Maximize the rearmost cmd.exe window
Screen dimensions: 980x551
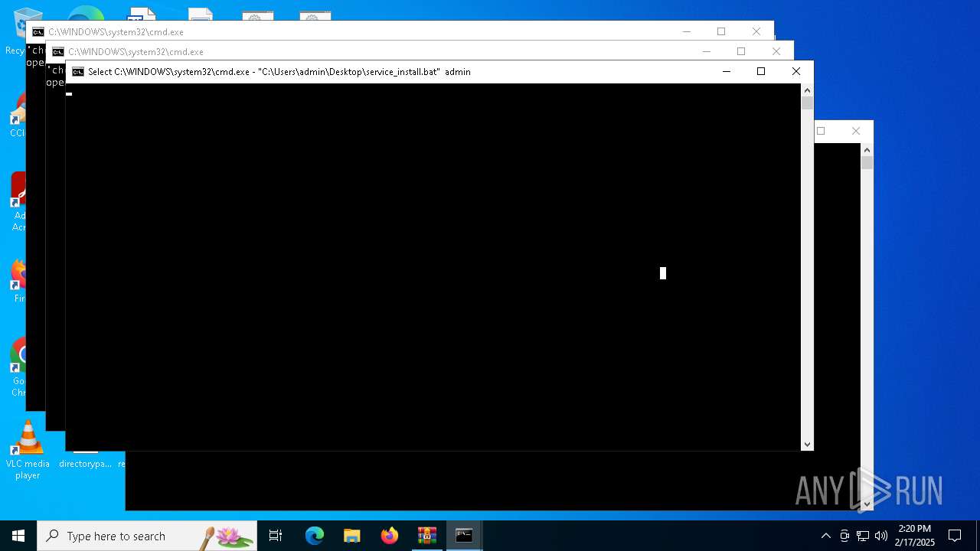[x=721, y=31]
